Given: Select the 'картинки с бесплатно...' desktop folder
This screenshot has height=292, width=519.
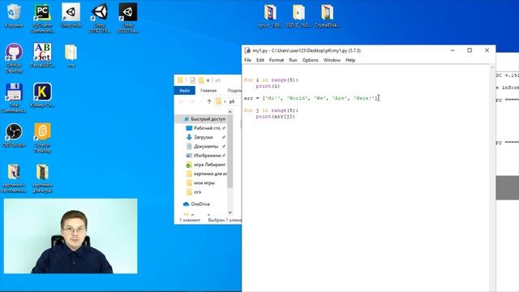Looking at the screenshot, I should [x=14, y=178].
